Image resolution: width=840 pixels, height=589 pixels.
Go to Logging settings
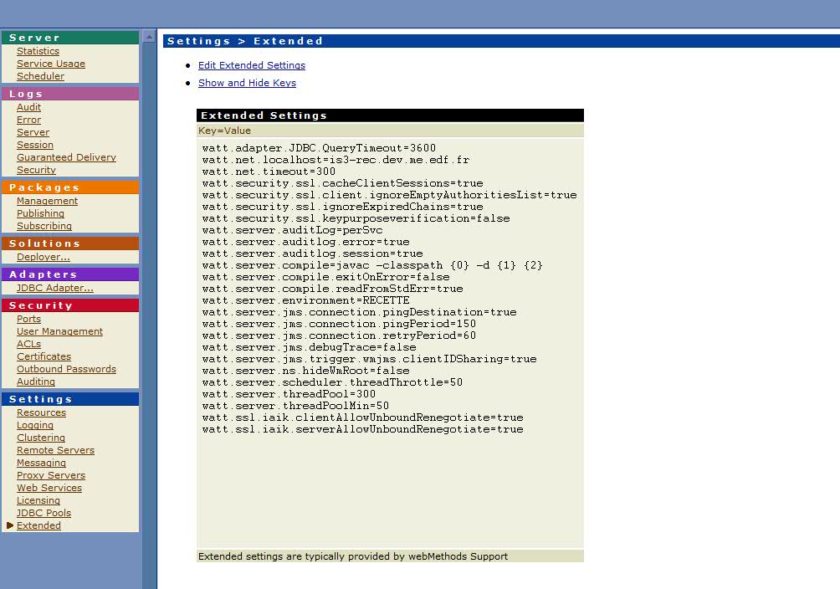[35, 425]
